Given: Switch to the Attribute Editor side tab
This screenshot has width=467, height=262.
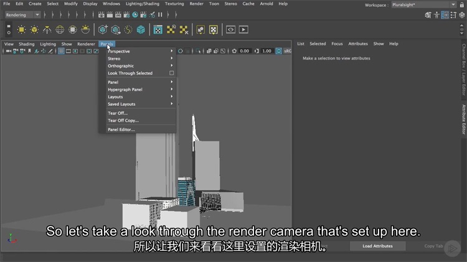Looking at the screenshot, I should (464, 119).
